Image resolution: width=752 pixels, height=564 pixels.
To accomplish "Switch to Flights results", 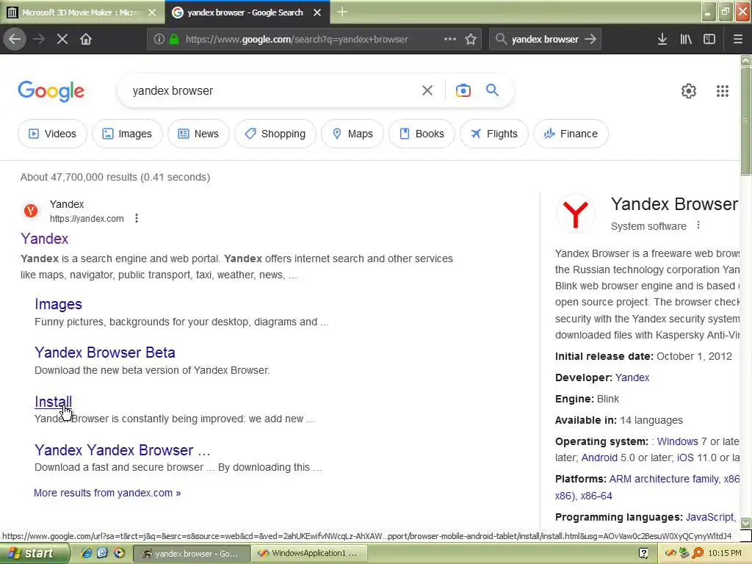I will [x=494, y=134].
